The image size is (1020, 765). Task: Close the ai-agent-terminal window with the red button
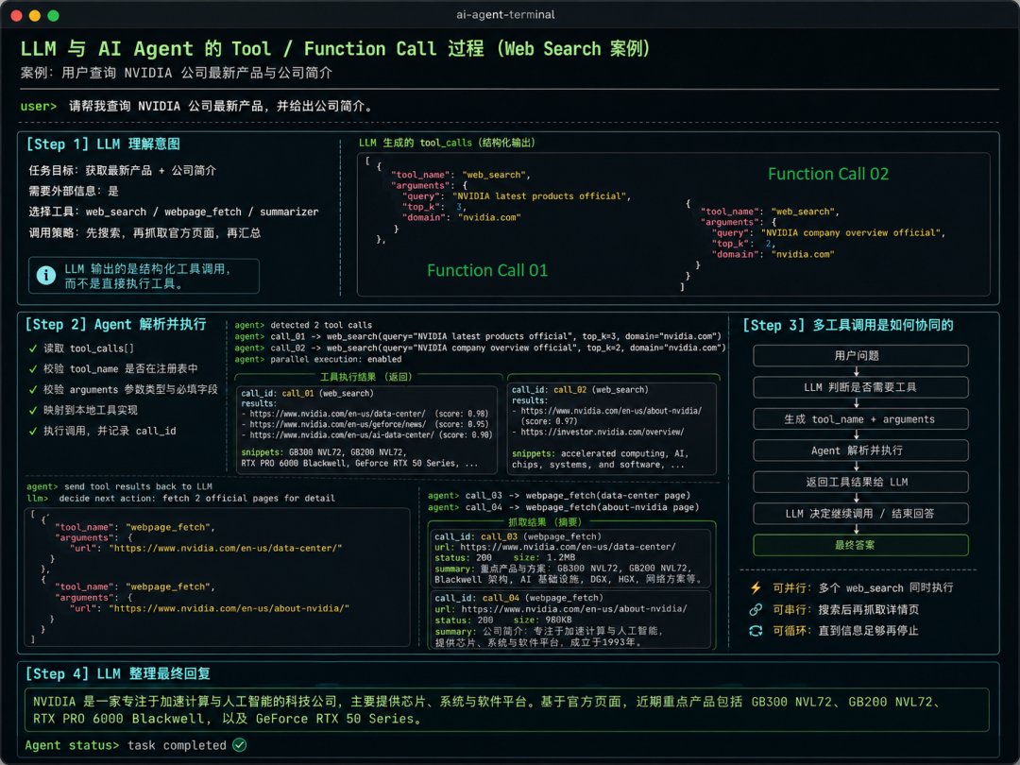click(17, 15)
